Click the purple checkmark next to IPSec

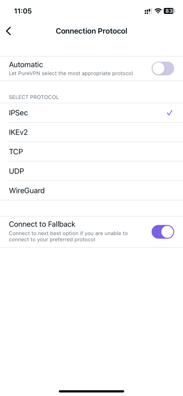coord(169,113)
